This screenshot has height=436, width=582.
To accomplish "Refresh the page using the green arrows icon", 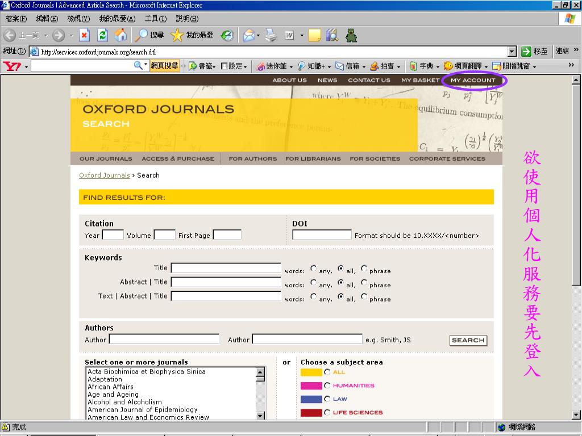I will [x=102, y=35].
